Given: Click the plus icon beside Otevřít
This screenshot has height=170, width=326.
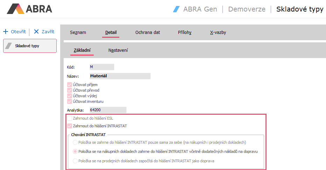Looking at the screenshot, I should (6, 31).
